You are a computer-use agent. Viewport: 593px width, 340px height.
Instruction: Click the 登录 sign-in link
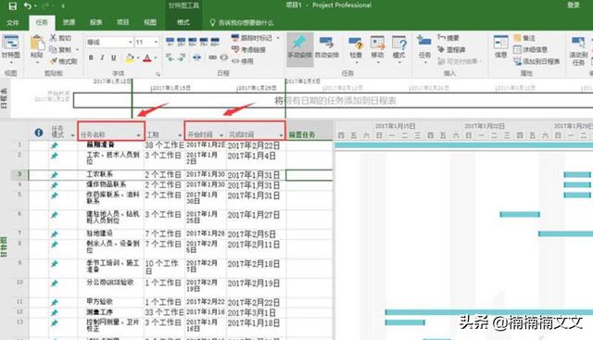(x=574, y=5)
